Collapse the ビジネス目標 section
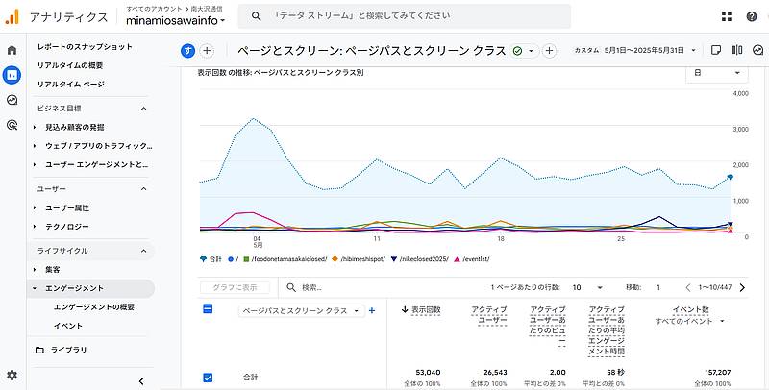Screen dimensions: 769x390 point(143,109)
